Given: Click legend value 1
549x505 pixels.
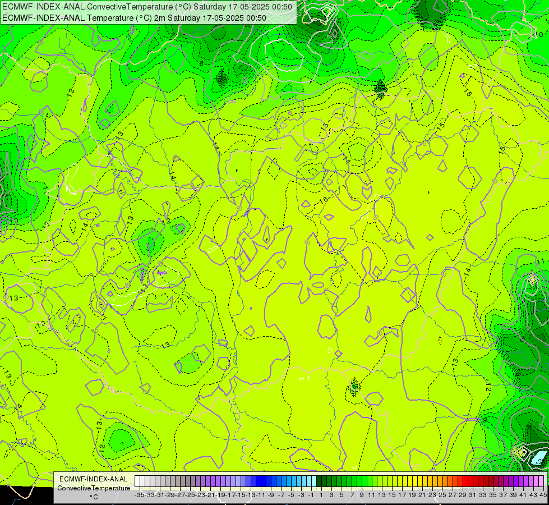Looking at the screenshot, I should click(321, 495).
